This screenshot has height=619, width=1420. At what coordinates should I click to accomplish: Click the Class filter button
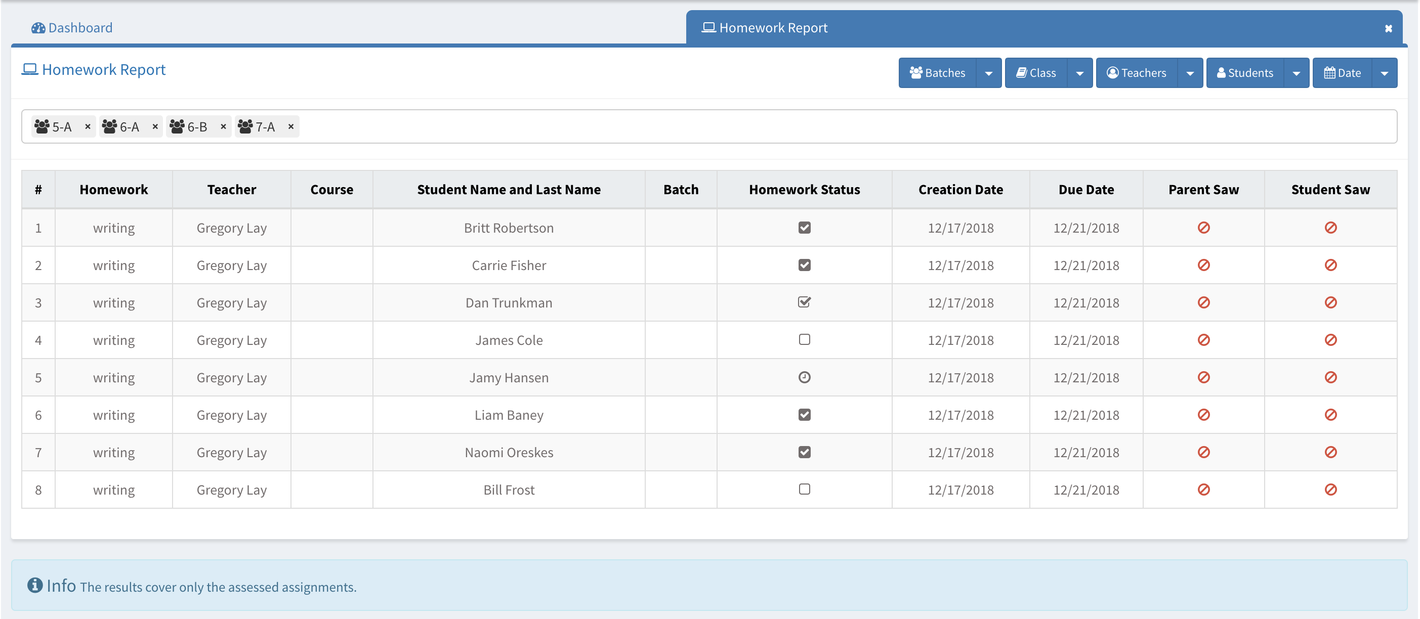point(1036,73)
